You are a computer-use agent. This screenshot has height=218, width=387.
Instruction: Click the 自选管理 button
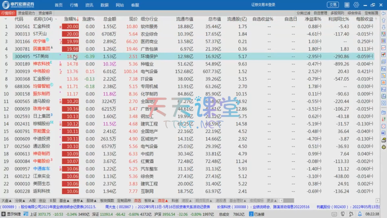[320, 13]
